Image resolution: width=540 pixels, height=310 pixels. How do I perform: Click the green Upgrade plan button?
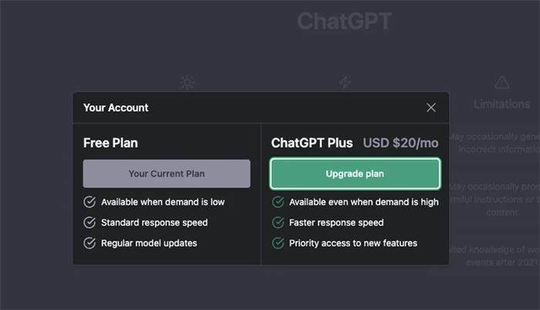click(355, 174)
